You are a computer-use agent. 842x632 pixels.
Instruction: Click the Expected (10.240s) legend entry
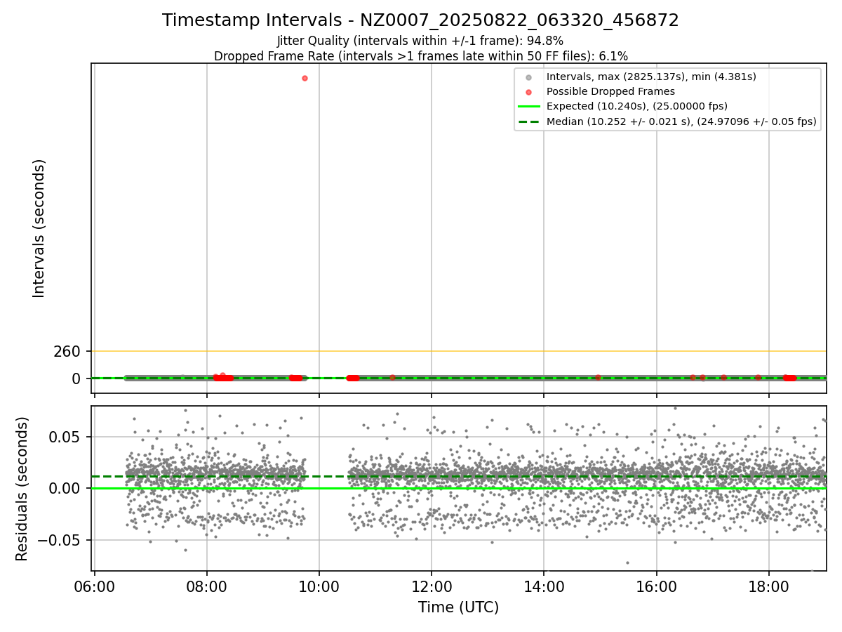click(636, 106)
